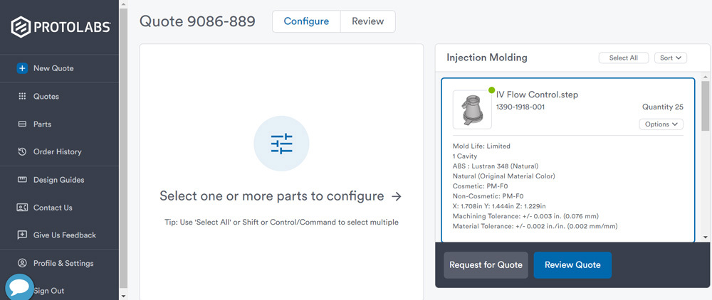This screenshot has height=300, width=712.
Task: Switch to the Review tab
Action: 367,21
